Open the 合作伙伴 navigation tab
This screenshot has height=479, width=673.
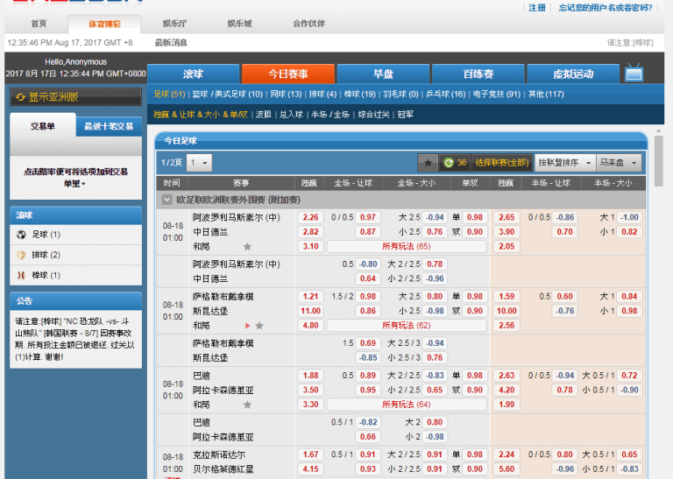[309, 24]
